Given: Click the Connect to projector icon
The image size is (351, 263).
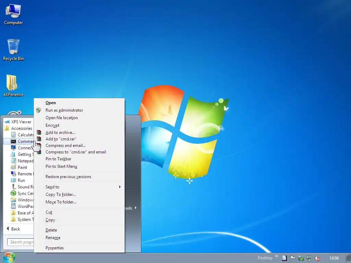Looking at the screenshot, I should 13,148.
